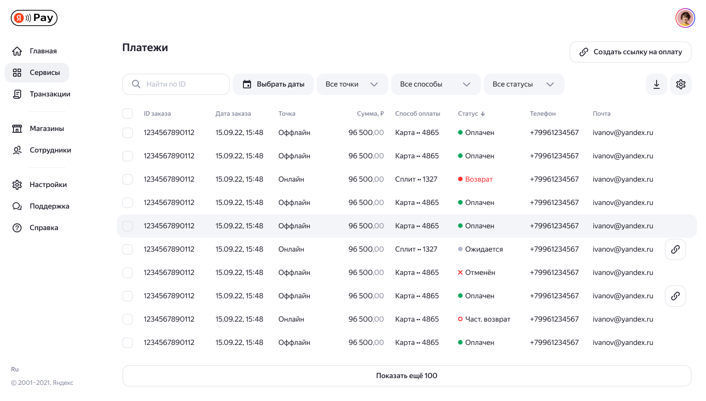The height and width of the screenshot is (401, 706).
Task: Click link icon on the Ожидается row
Action: (x=675, y=249)
